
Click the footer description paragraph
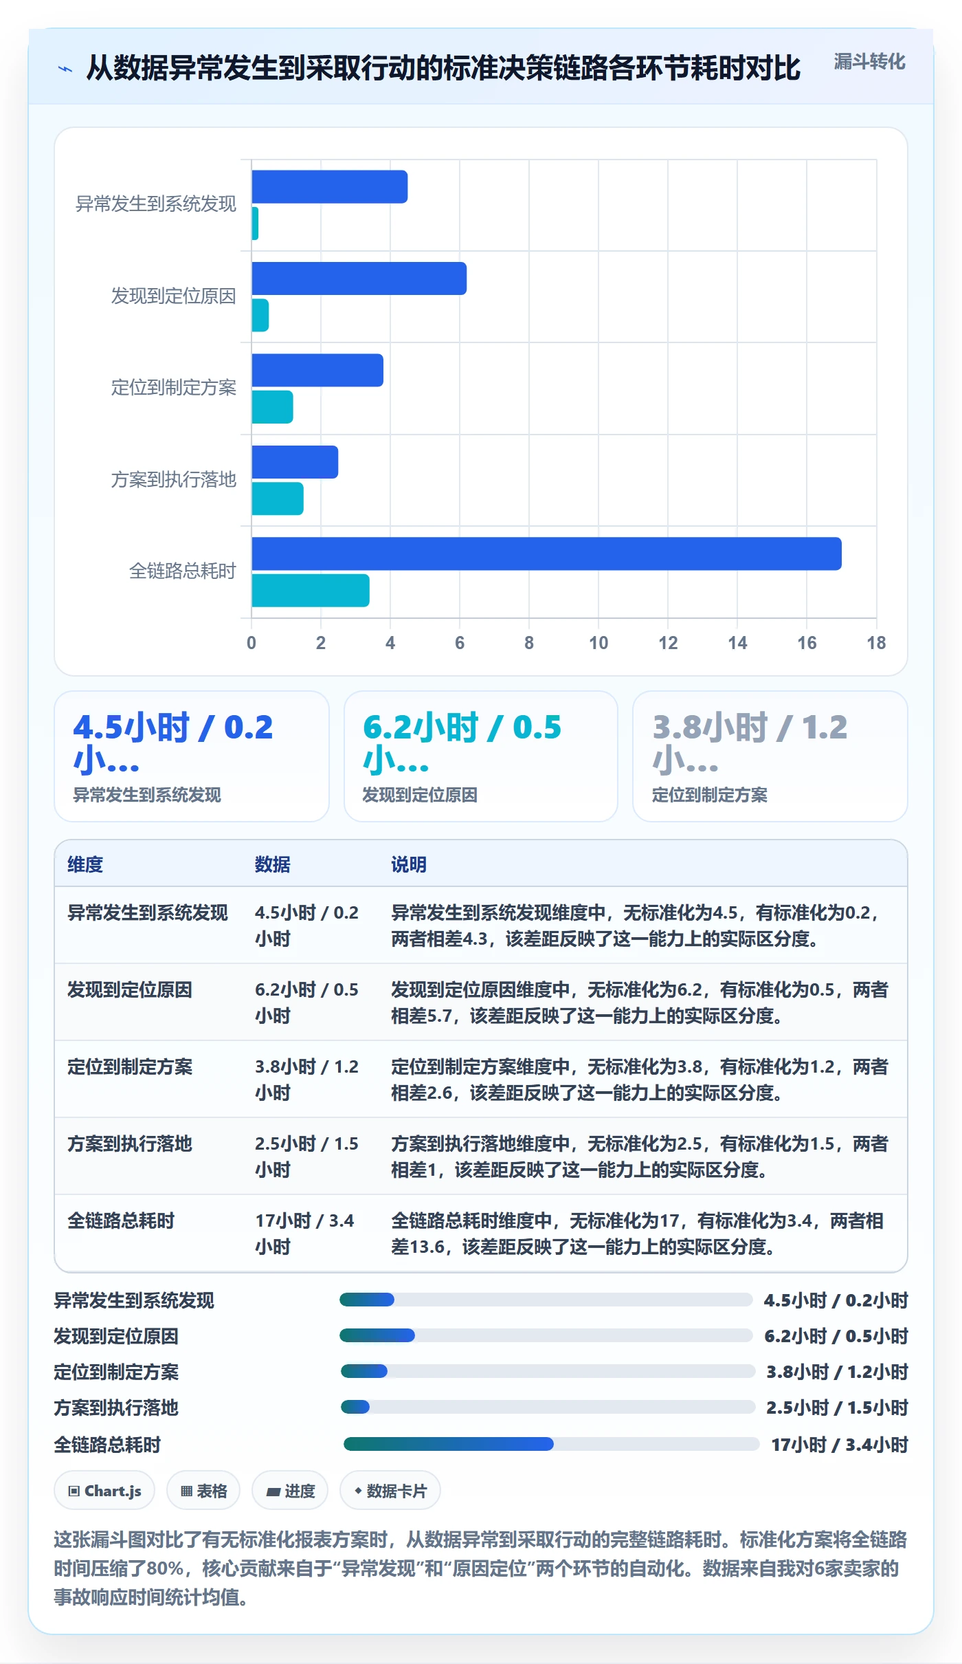[480, 1568]
